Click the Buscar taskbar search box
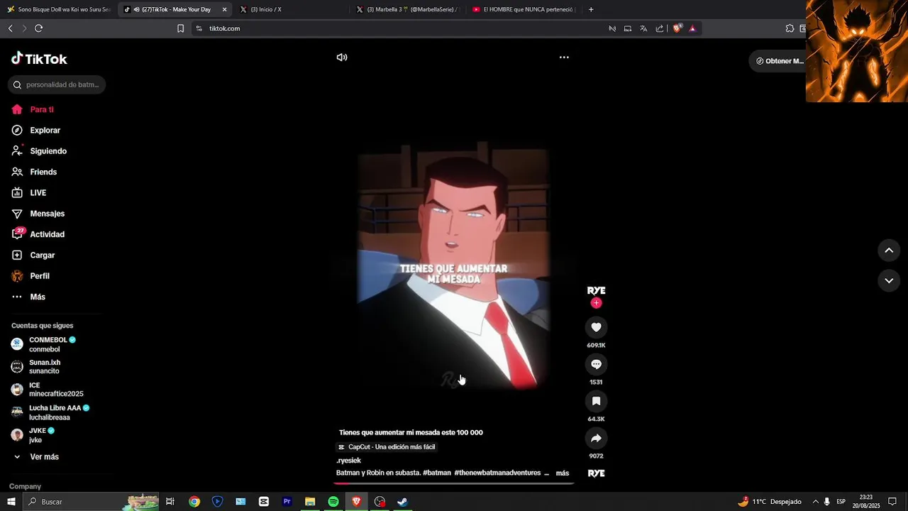 click(x=92, y=502)
